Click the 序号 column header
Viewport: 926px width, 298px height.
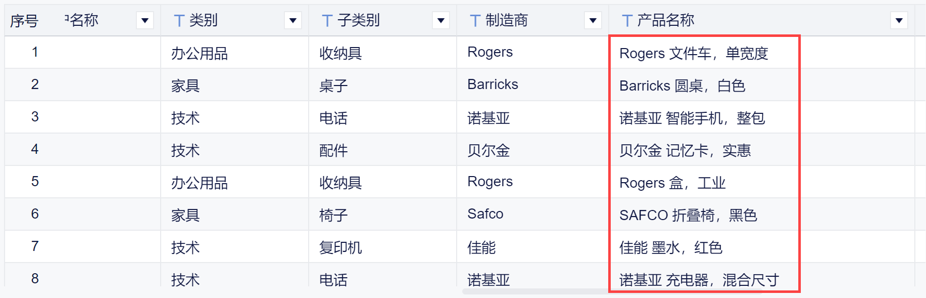coord(24,21)
